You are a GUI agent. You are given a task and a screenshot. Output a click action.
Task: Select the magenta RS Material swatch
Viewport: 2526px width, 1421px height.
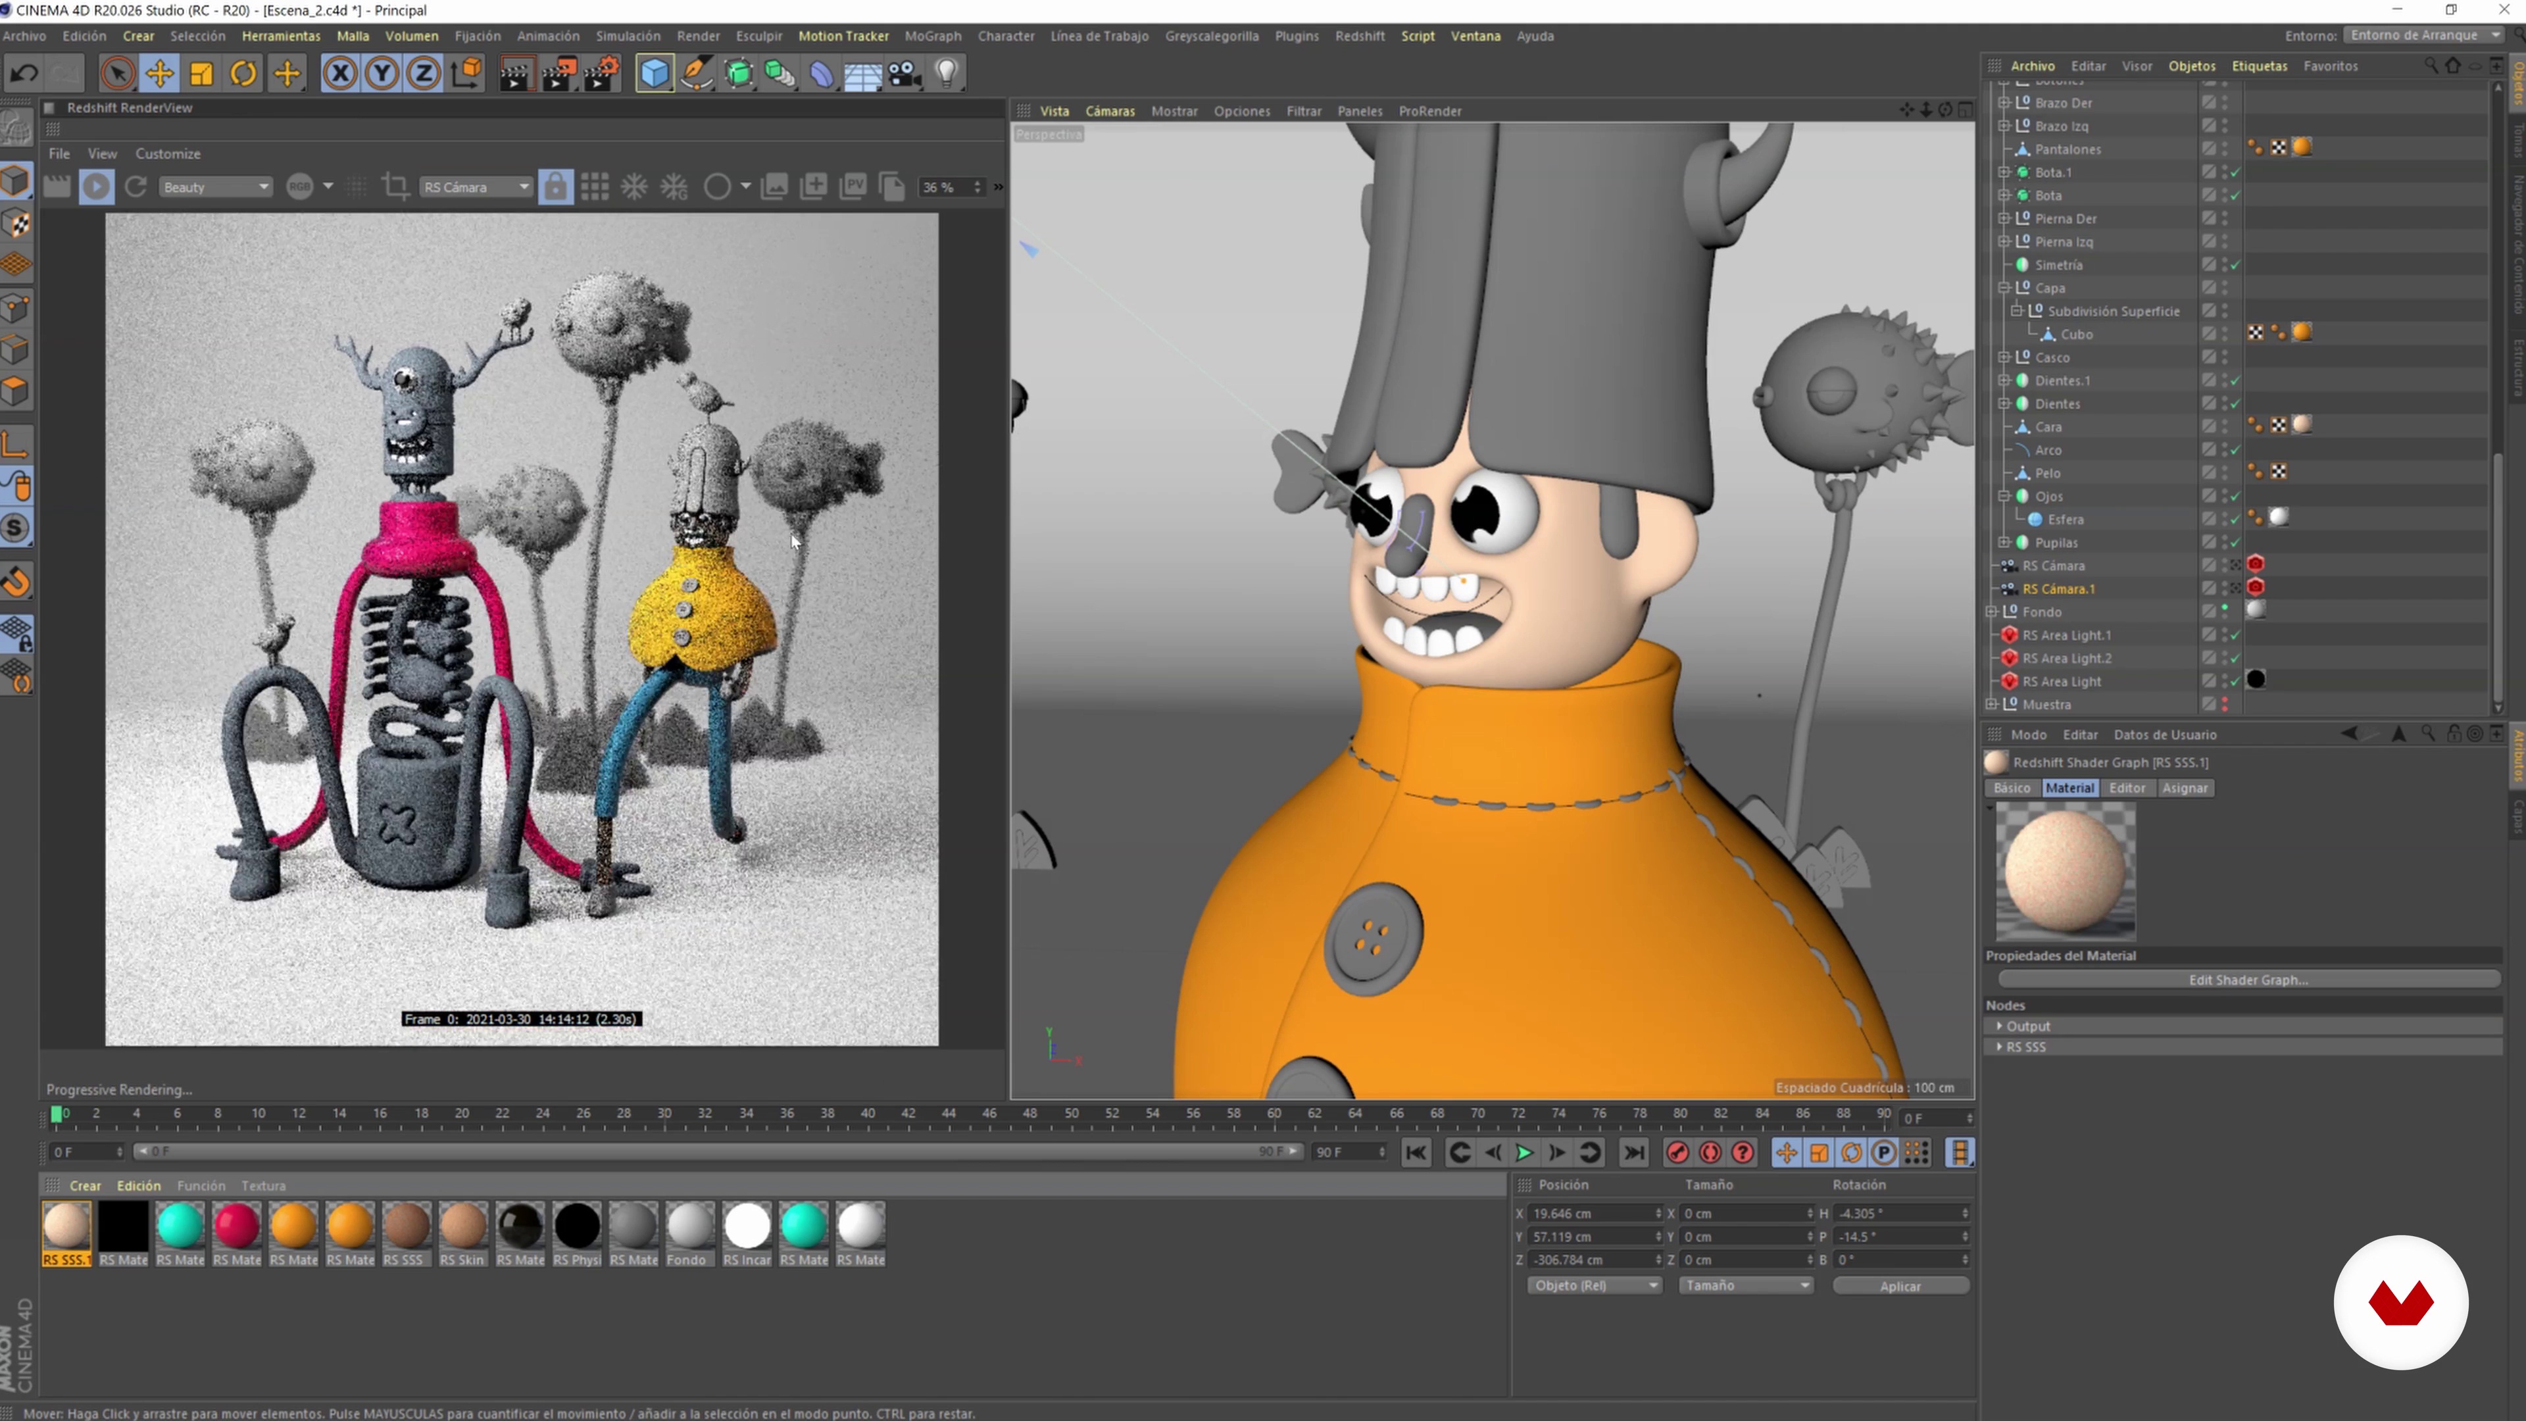pyautogui.click(x=236, y=1226)
